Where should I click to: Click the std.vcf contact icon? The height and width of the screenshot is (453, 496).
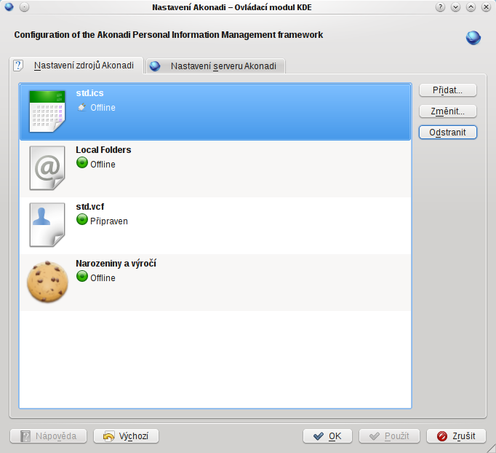pyautogui.click(x=47, y=224)
